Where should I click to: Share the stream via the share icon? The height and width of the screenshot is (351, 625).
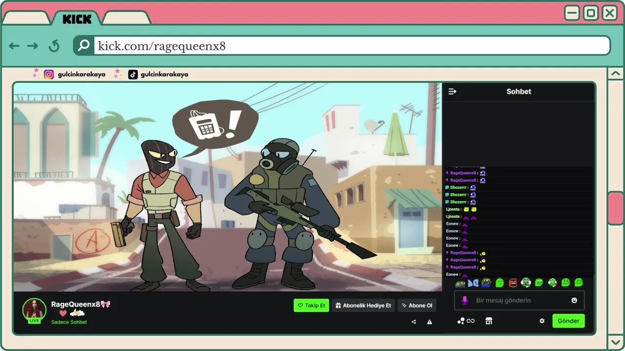tap(414, 322)
